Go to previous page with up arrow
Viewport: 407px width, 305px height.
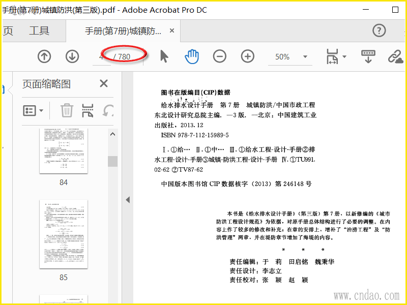(x=44, y=56)
